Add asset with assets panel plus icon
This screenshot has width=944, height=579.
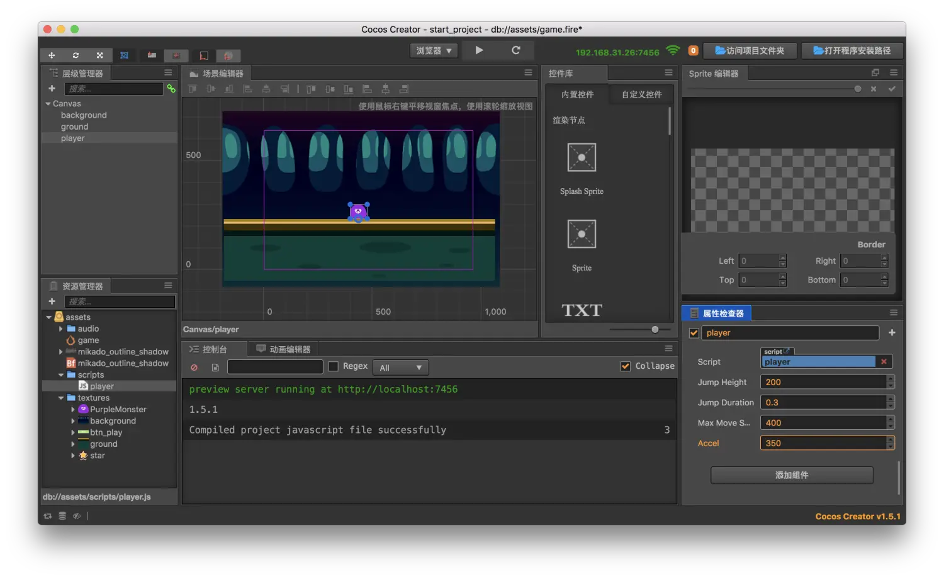click(x=52, y=301)
